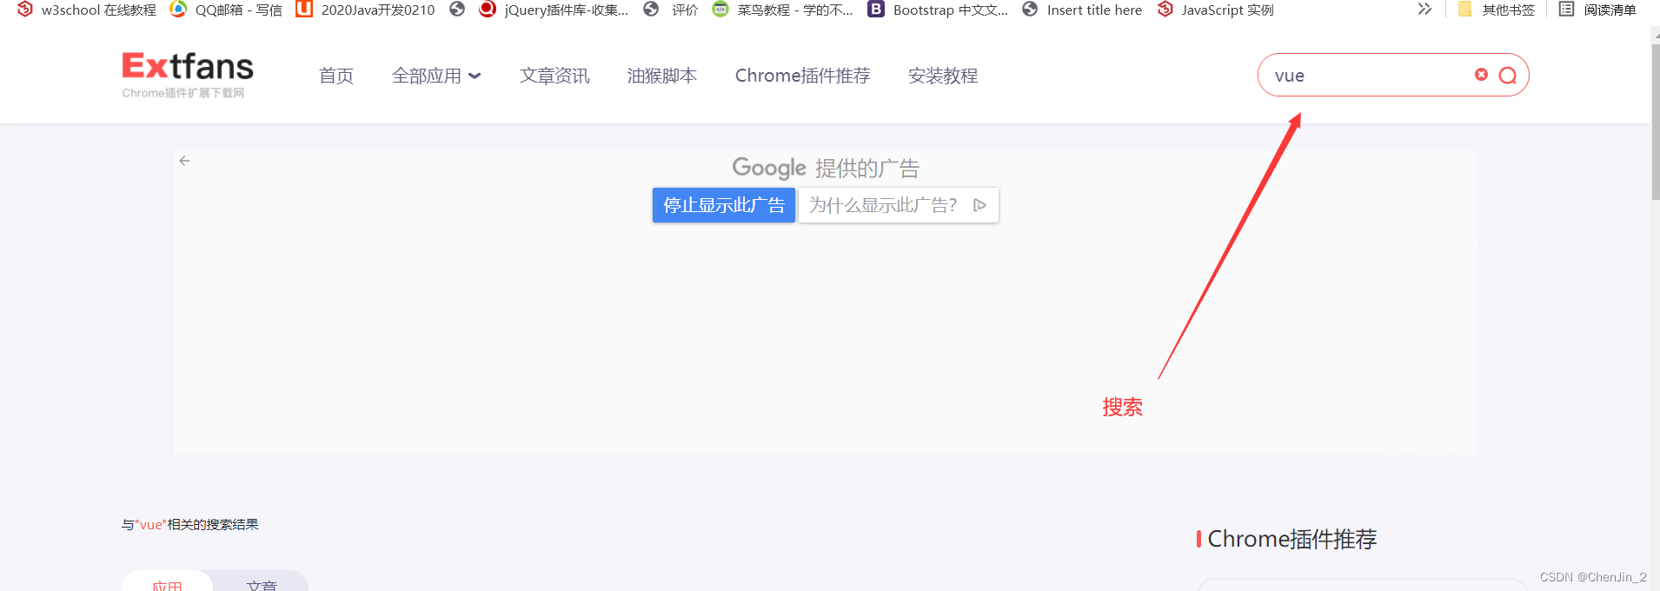The width and height of the screenshot is (1660, 591).
Task: Open the 油猴脚本 nav item
Action: (x=662, y=76)
